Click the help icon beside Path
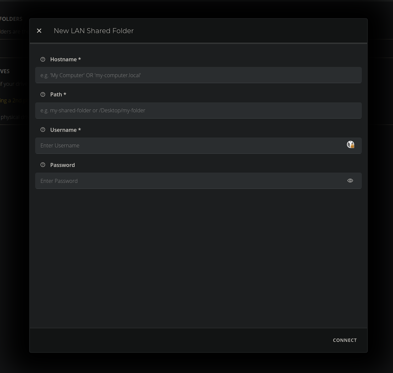This screenshot has height=373, width=393. pos(43,94)
